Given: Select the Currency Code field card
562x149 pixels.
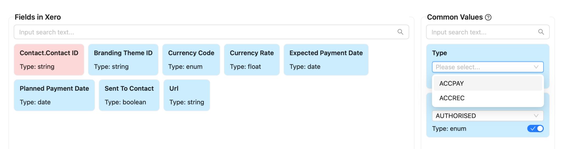Looking at the screenshot, I should 191,60.
